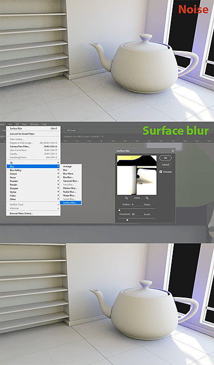This screenshot has width=214, height=365.
Task: Expand the Blur submenu
Action: pos(33,166)
